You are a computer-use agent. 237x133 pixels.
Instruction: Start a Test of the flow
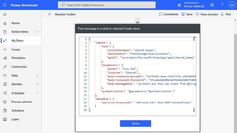point(226,14)
